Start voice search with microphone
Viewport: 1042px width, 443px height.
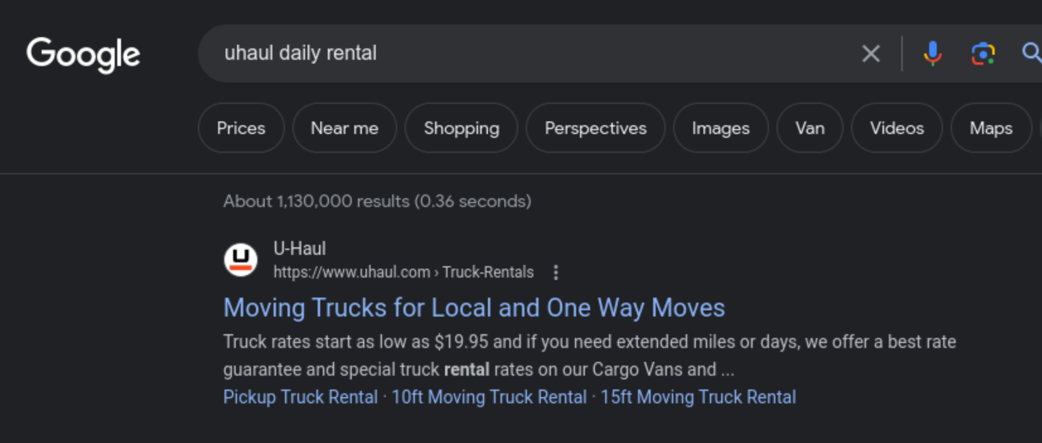click(932, 53)
